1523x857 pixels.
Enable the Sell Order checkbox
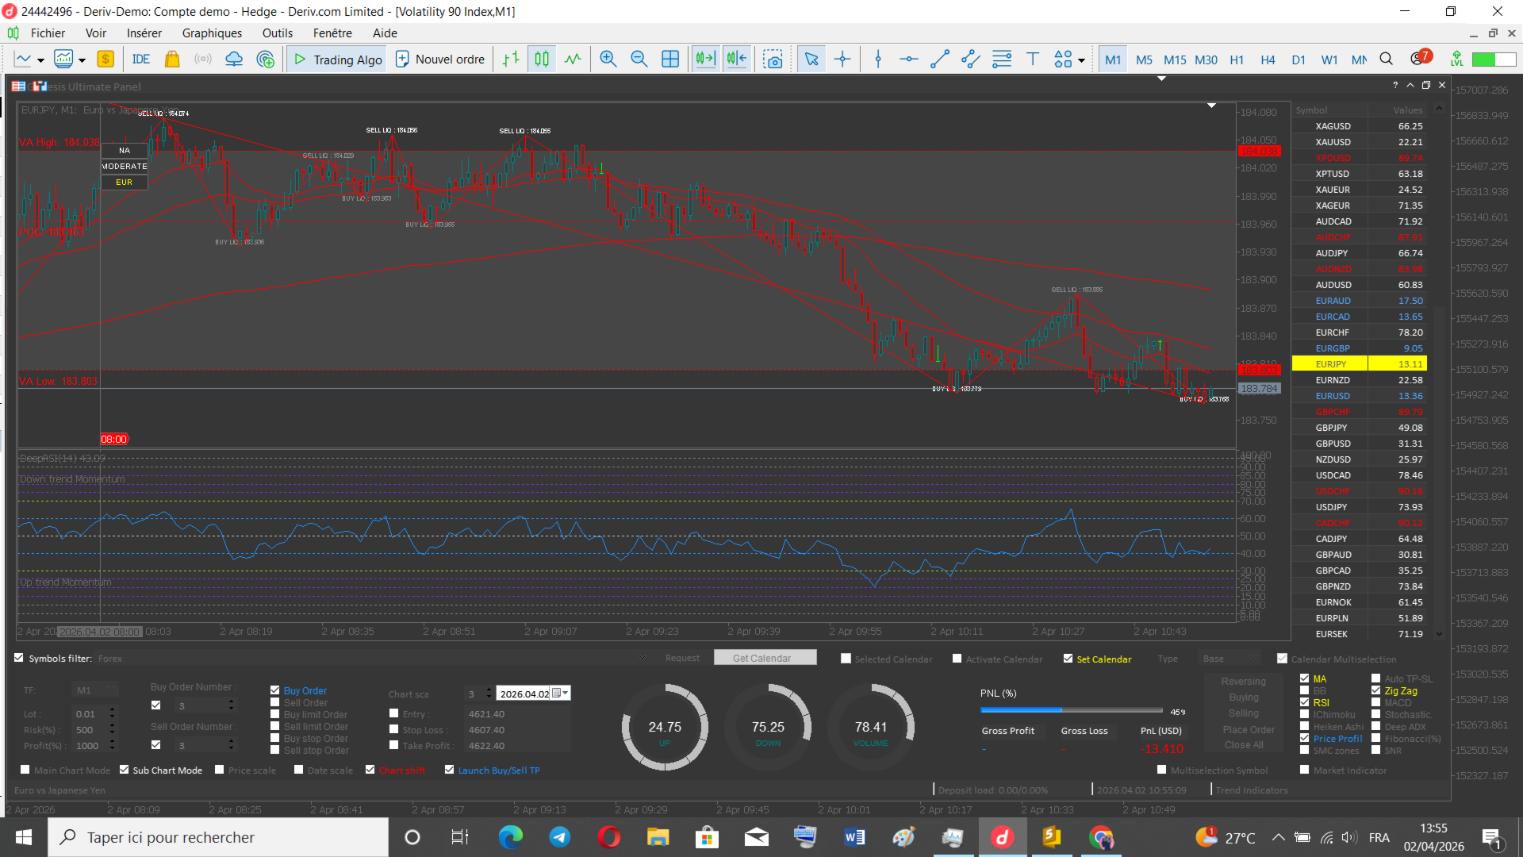[x=275, y=702]
